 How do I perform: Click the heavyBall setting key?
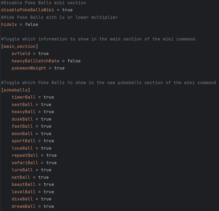coord(23,112)
